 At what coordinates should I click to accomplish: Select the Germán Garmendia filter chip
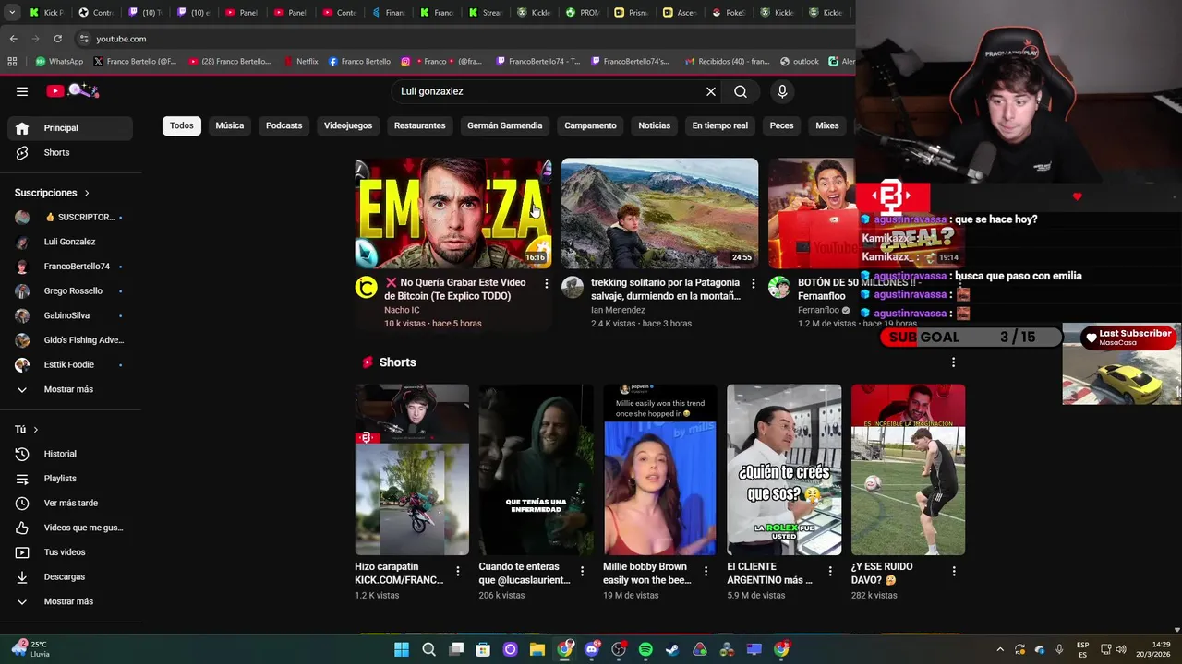pos(505,125)
